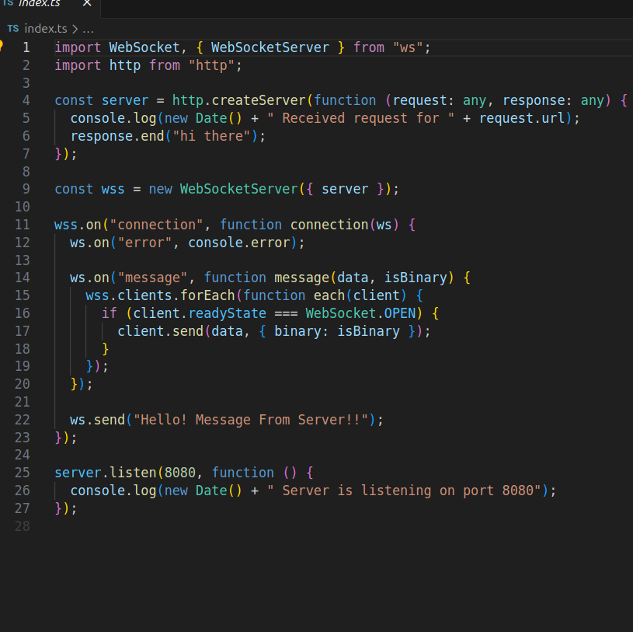The image size is (633, 632).
Task: Click WebSocketServer in the line 1 import
Action: [270, 47]
